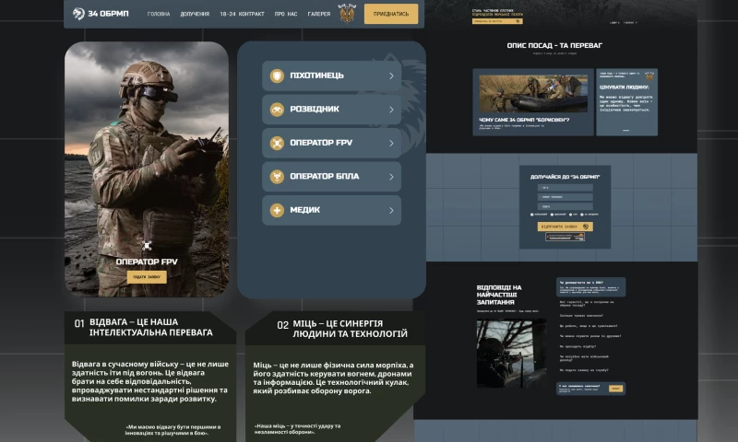Click the plus cross icon next to МЕДИК
This screenshot has height=442, width=738.
click(277, 210)
